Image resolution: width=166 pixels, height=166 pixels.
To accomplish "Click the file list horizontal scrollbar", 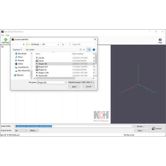I will coord(55,78).
